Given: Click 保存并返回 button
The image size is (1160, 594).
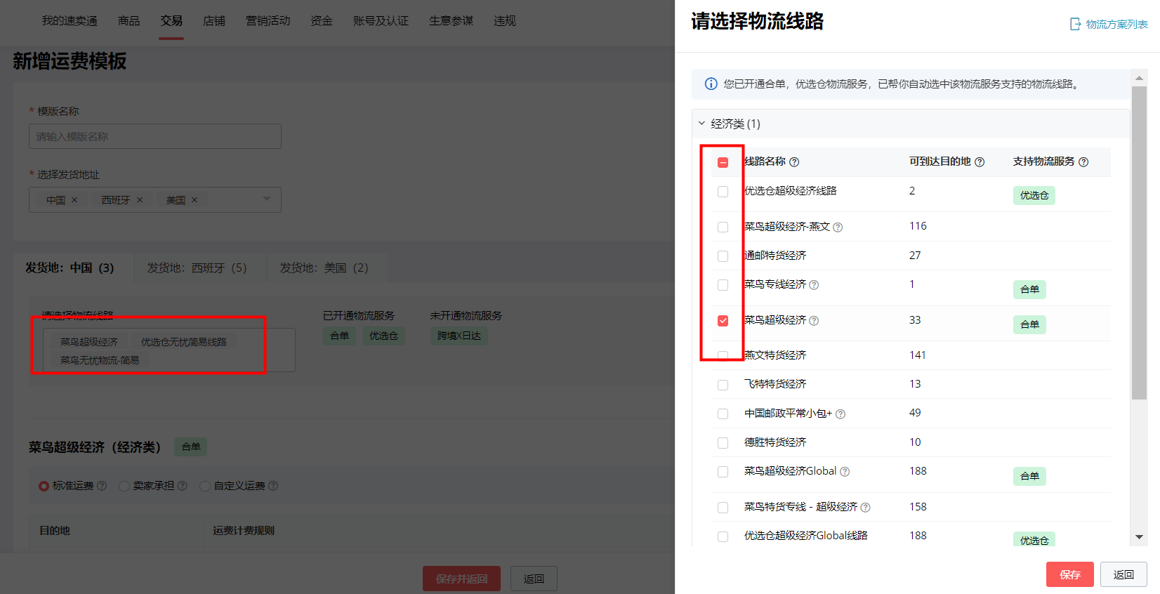Looking at the screenshot, I should [x=461, y=579].
